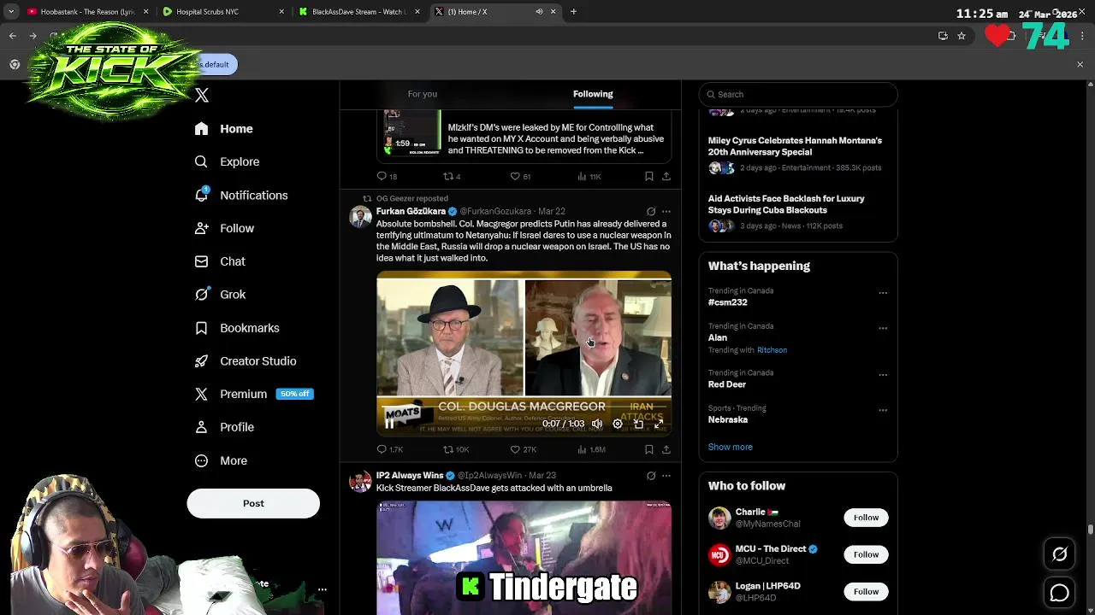Click the OG Geezer reposted label
1095x615 pixels.
point(412,198)
